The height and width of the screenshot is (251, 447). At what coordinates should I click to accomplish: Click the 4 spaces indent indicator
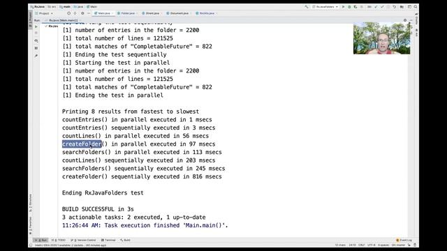[383, 245]
